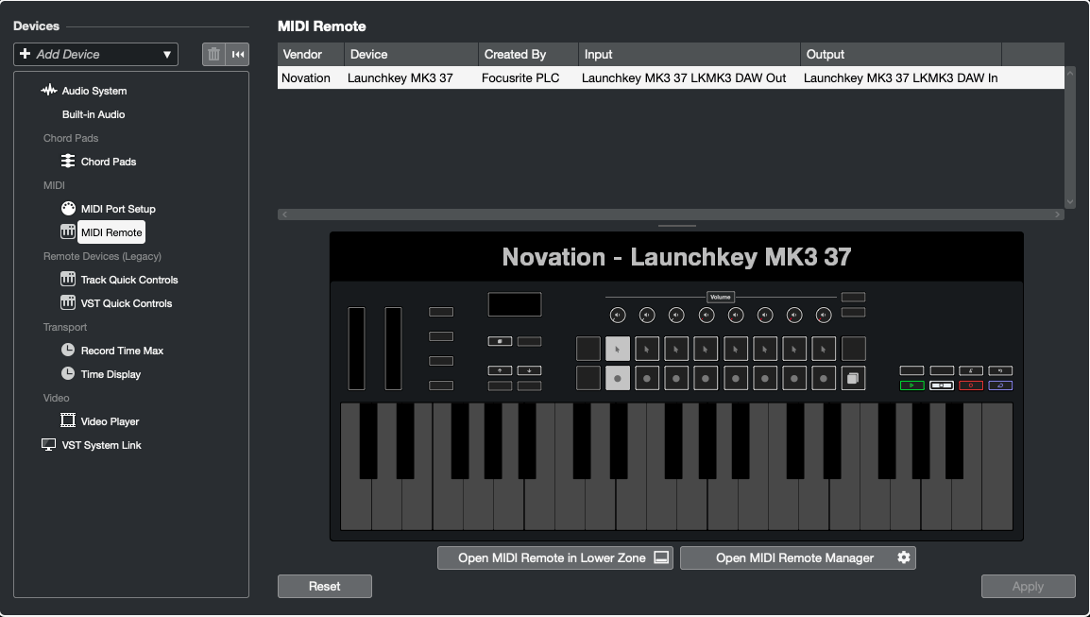Image resolution: width=1090 pixels, height=617 pixels.
Task: Select the Chord Pads device icon
Action: coord(67,161)
